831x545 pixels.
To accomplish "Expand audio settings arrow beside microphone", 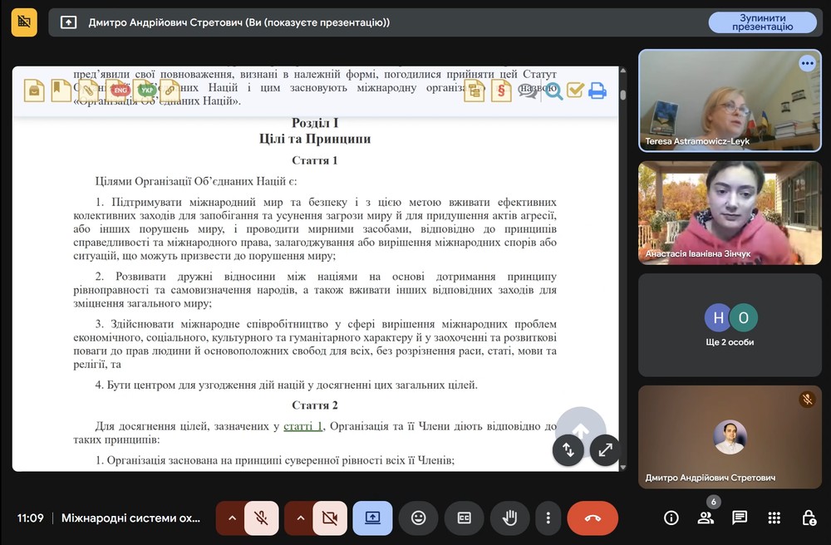I will (x=232, y=518).
